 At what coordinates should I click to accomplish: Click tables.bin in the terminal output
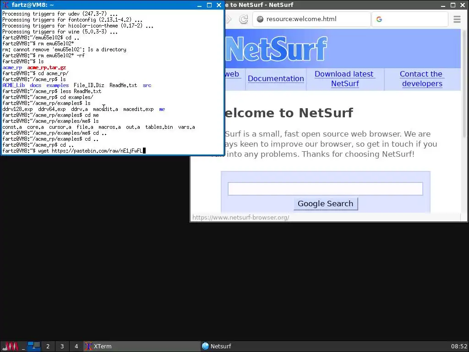[x=159, y=127]
